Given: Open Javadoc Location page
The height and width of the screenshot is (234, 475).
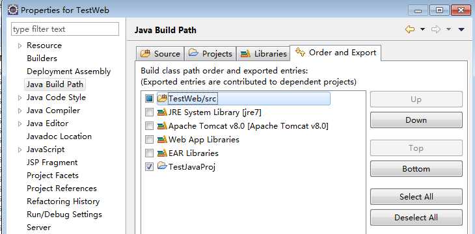Looking at the screenshot, I should tap(59, 136).
